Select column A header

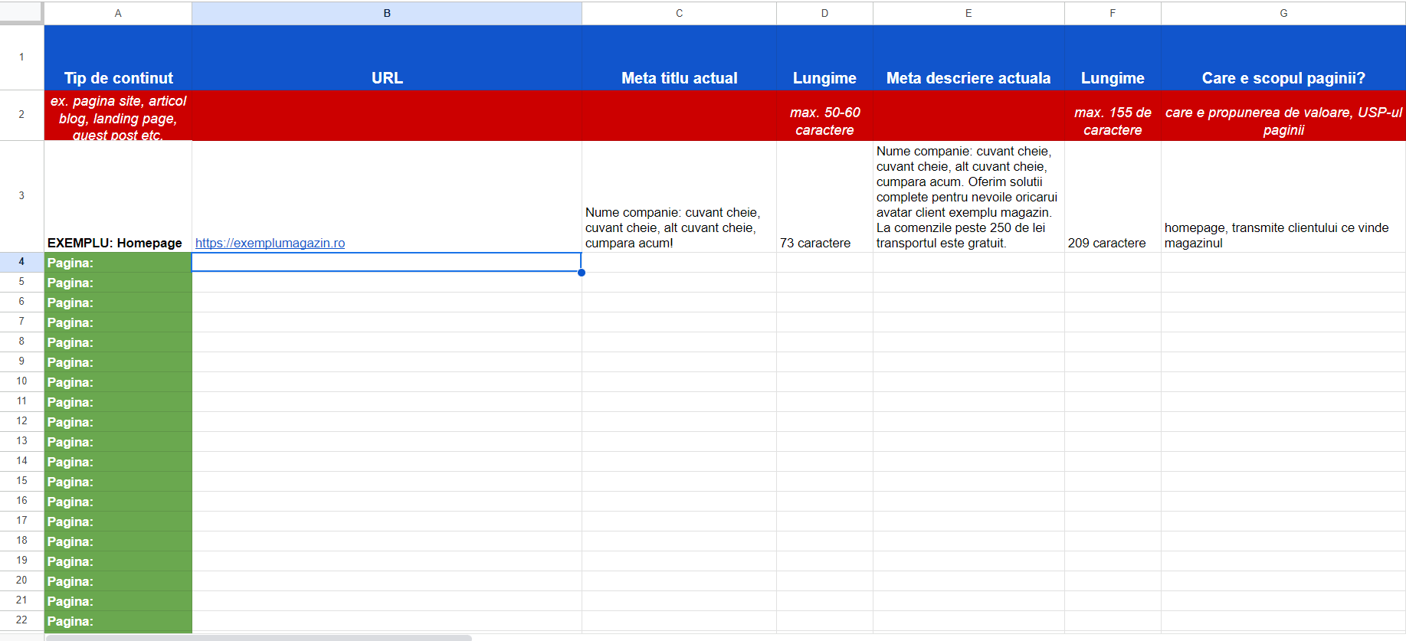pyautogui.click(x=118, y=13)
